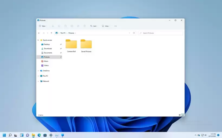Maximize the Pictures window
Viewport: 222px width, 138px height.
pos(175,20)
